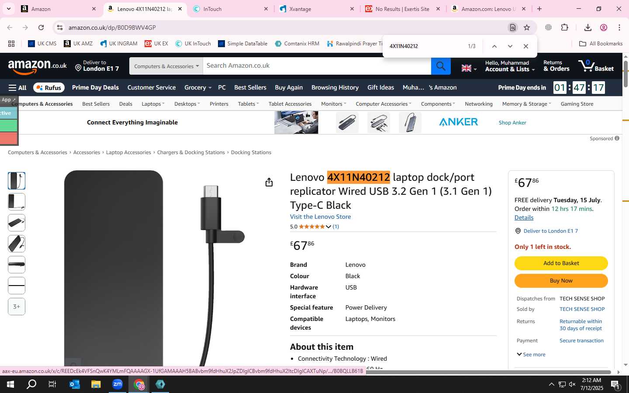Click the page vertical scrollbar thumb
629x393 pixels.
coord(626,73)
